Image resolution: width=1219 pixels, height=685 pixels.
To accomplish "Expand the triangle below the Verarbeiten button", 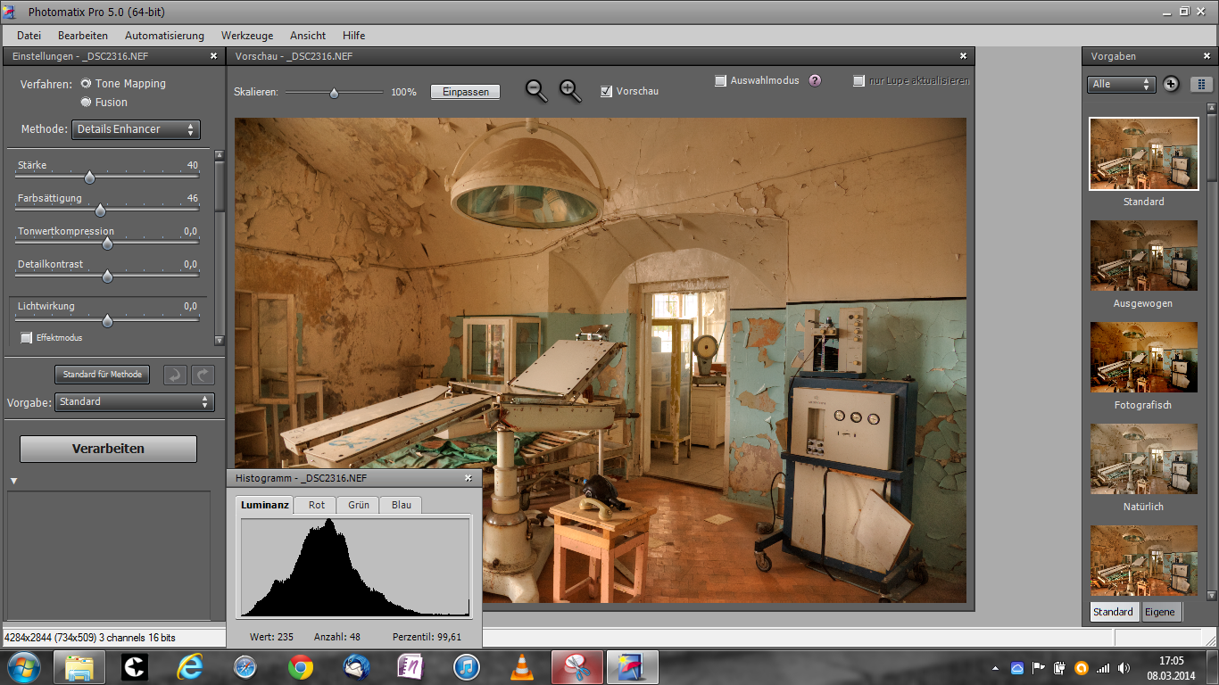I will pyautogui.click(x=13, y=482).
